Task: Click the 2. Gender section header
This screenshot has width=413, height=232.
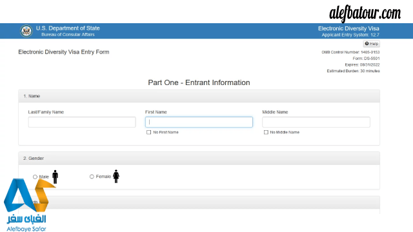Action: coord(199,159)
